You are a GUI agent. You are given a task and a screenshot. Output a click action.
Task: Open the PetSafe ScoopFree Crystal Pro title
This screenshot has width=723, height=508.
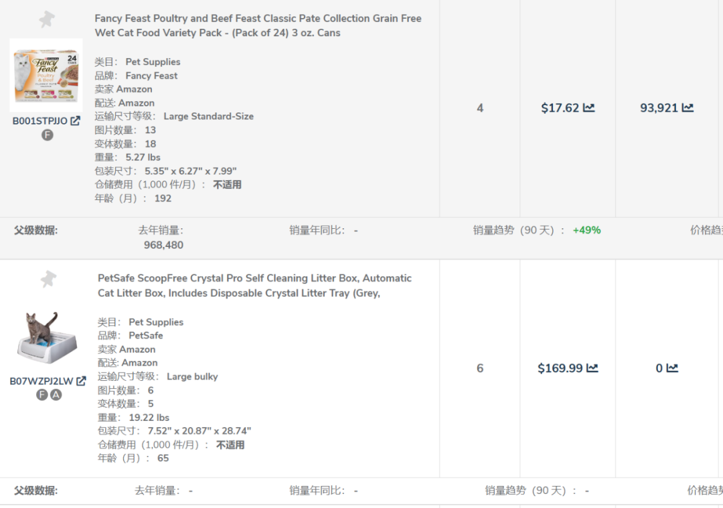254,285
